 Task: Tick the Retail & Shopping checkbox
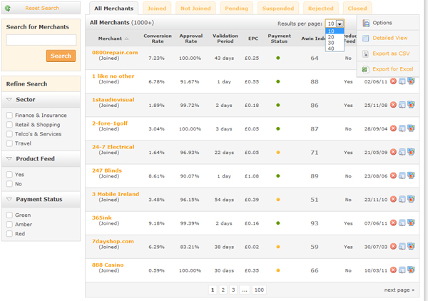click(9, 124)
